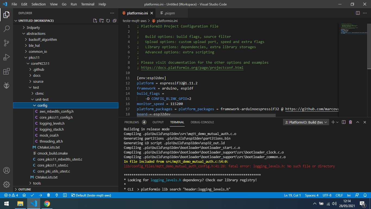The image size is (371, 209).
Task: Open editor more actions ellipsis
Action: (x=365, y=13)
